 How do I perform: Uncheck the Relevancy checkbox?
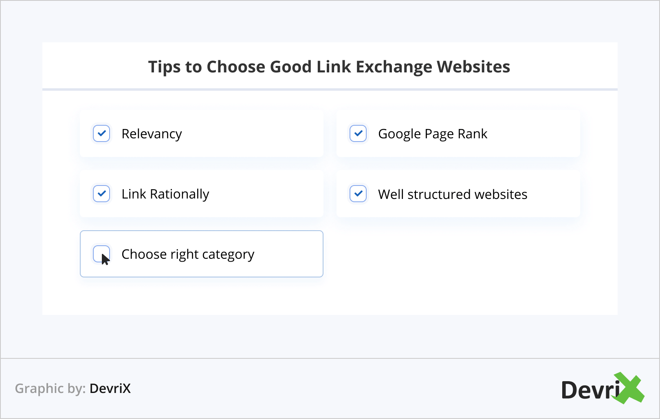coord(101,133)
